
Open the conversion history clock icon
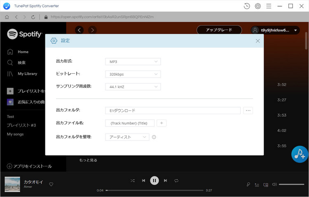(247, 6)
